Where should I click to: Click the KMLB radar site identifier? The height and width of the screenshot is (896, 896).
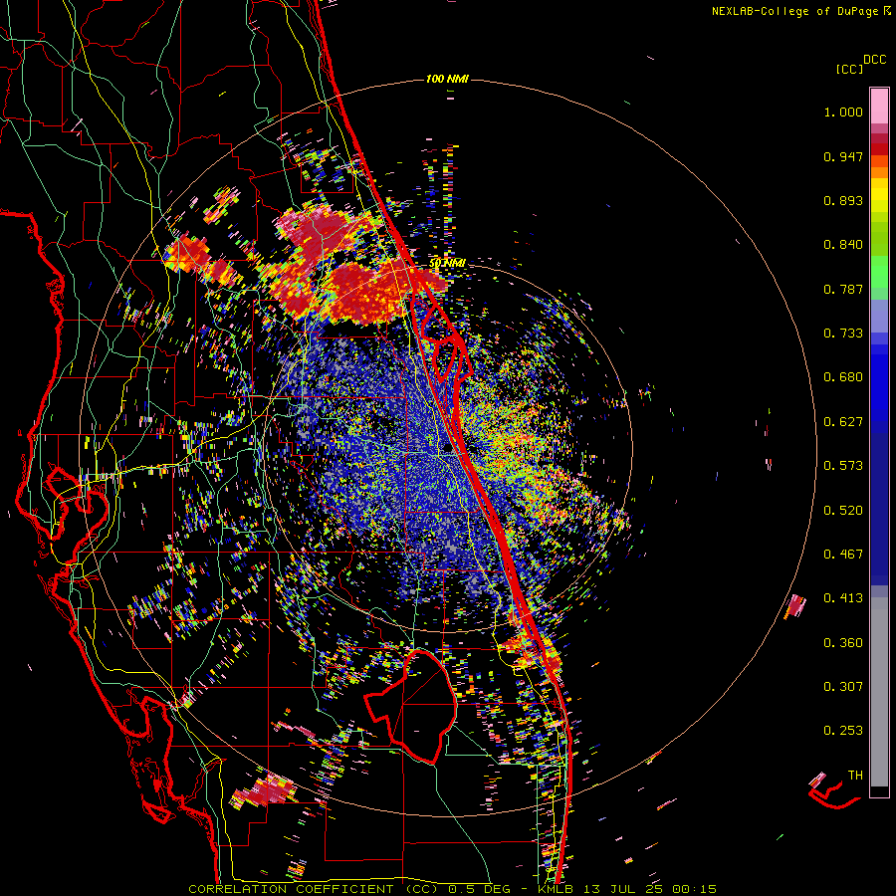[558, 889]
